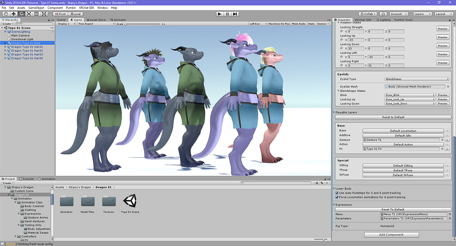Click the search by type icon in Project
456x246 pixels.
tap(317, 183)
